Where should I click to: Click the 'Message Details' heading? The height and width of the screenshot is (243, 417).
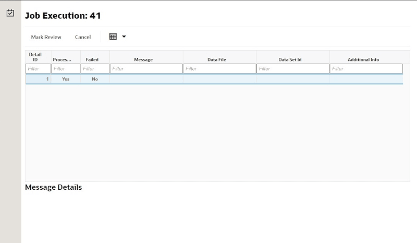point(54,187)
